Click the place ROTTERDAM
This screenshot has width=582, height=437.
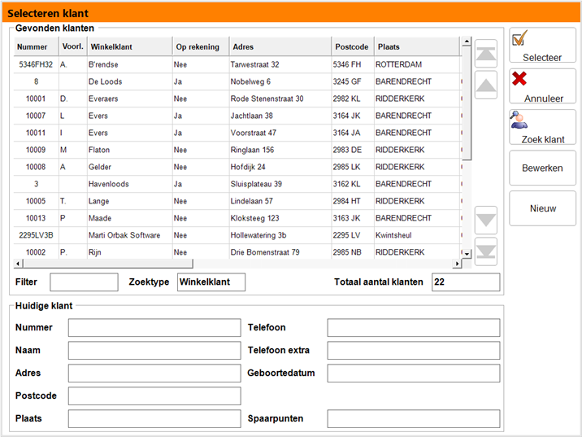pos(398,64)
